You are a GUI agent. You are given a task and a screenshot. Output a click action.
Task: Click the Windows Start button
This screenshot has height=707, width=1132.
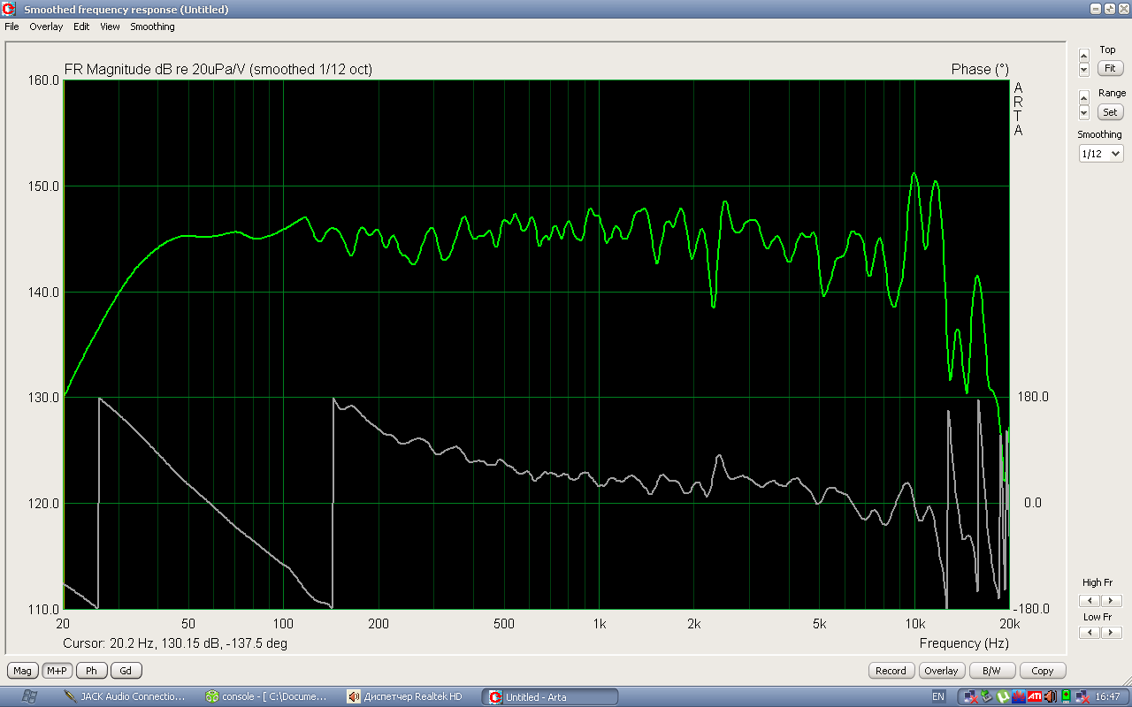(29, 696)
